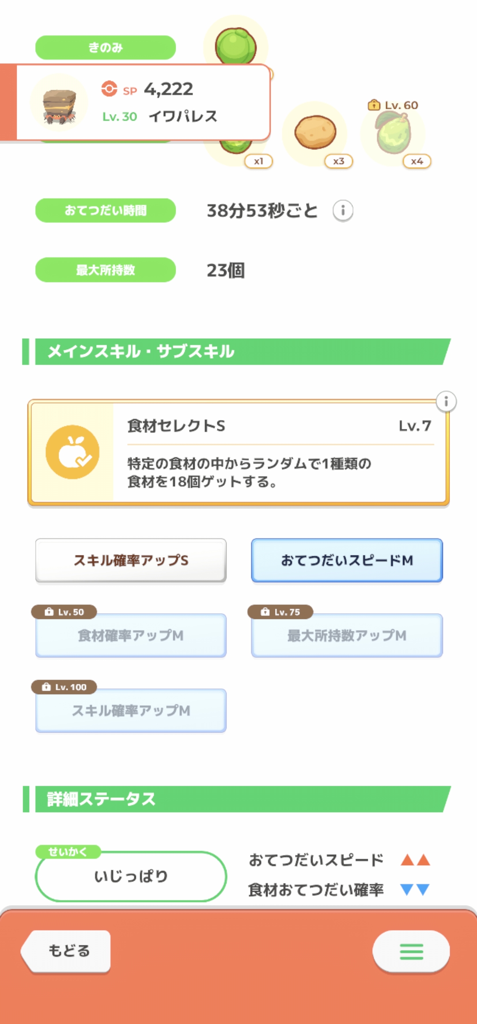Tap the 最大所持数 label

click(106, 270)
